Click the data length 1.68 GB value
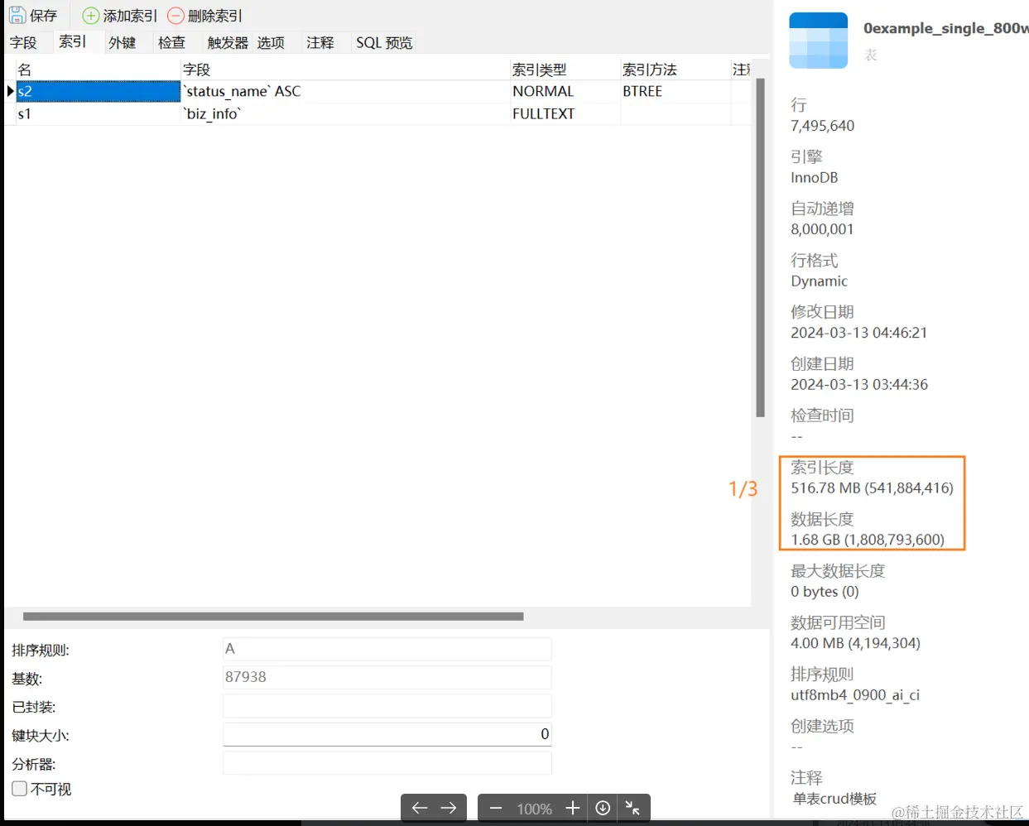1029x826 pixels. 867,540
